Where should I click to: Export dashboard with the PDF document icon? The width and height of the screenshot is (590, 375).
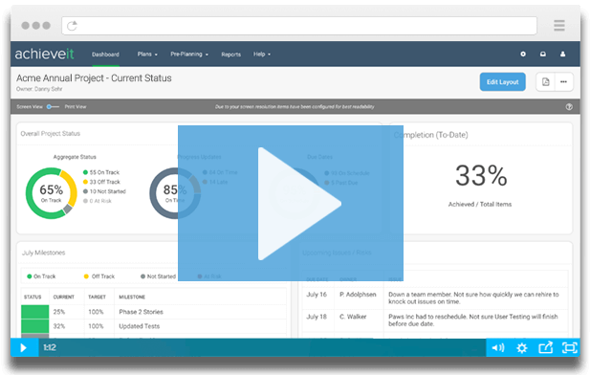coord(546,81)
